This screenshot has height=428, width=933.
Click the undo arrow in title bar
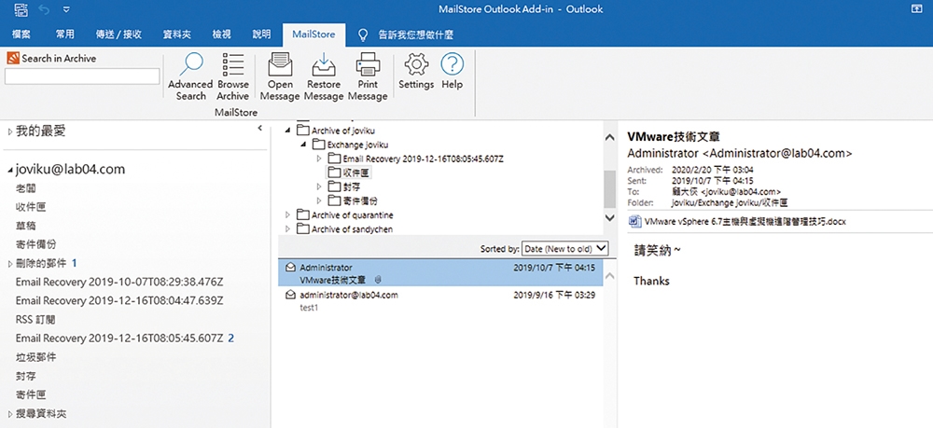click(x=43, y=9)
